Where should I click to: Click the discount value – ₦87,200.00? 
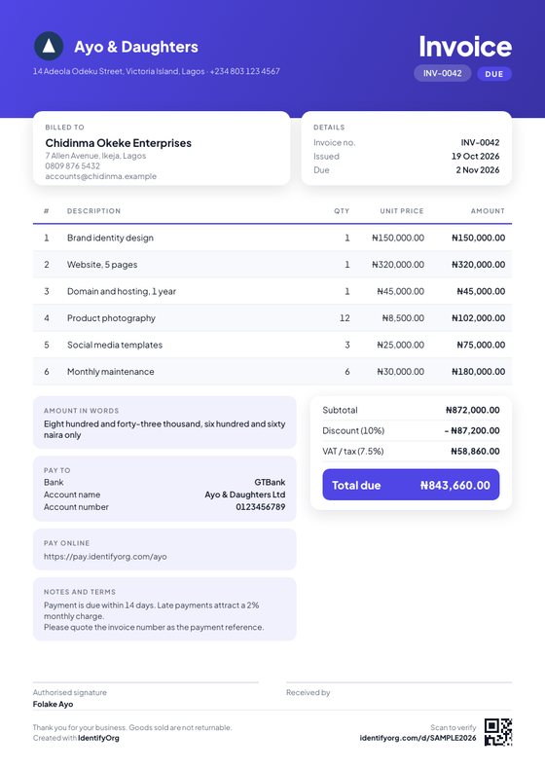(x=472, y=430)
